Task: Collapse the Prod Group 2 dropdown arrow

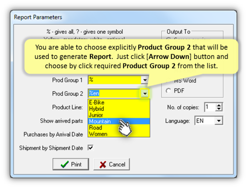Action: (145, 94)
